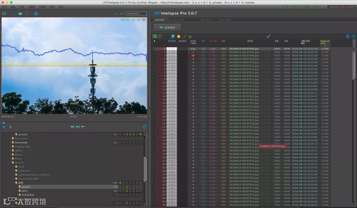The image size is (357, 208).
Task: Select the yanshi2 folder in the tree
Action: [x=26, y=187]
